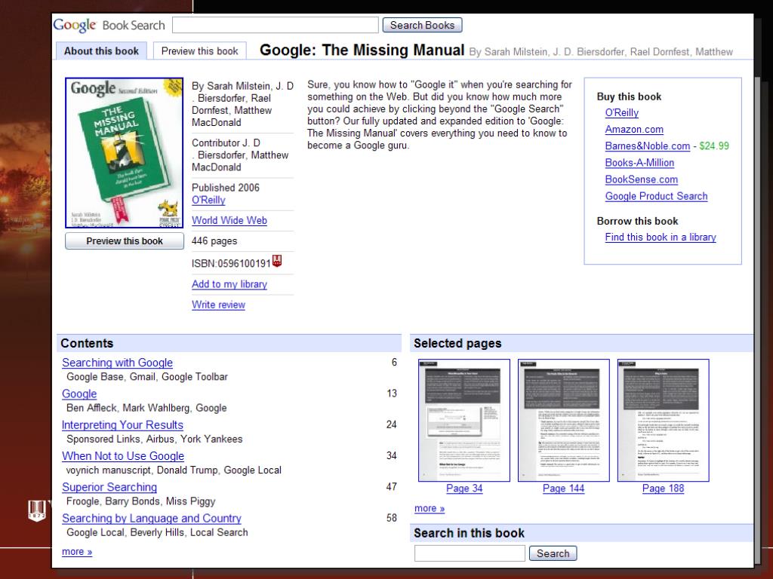Screen dimensions: 773x579
Task: Click the Preview this book button under the cover
Action: pyautogui.click(x=125, y=240)
